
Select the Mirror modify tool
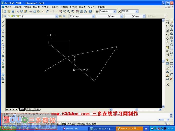[172, 30]
